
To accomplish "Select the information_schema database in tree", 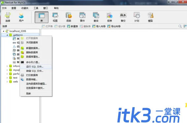I will 16,66.
